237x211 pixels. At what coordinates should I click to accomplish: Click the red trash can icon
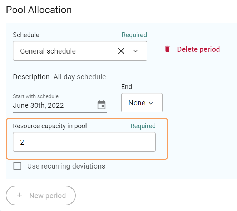pyautogui.click(x=167, y=49)
